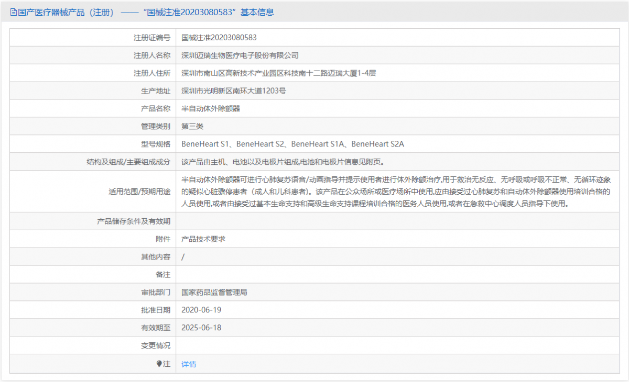
Task: Click registrant name 深圳迈瑞生物医疗电子股份有限公司
Action: click(x=240, y=55)
